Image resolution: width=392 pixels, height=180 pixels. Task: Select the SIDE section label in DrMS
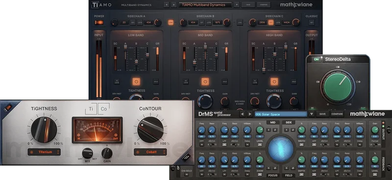click(x=289, y=123)
